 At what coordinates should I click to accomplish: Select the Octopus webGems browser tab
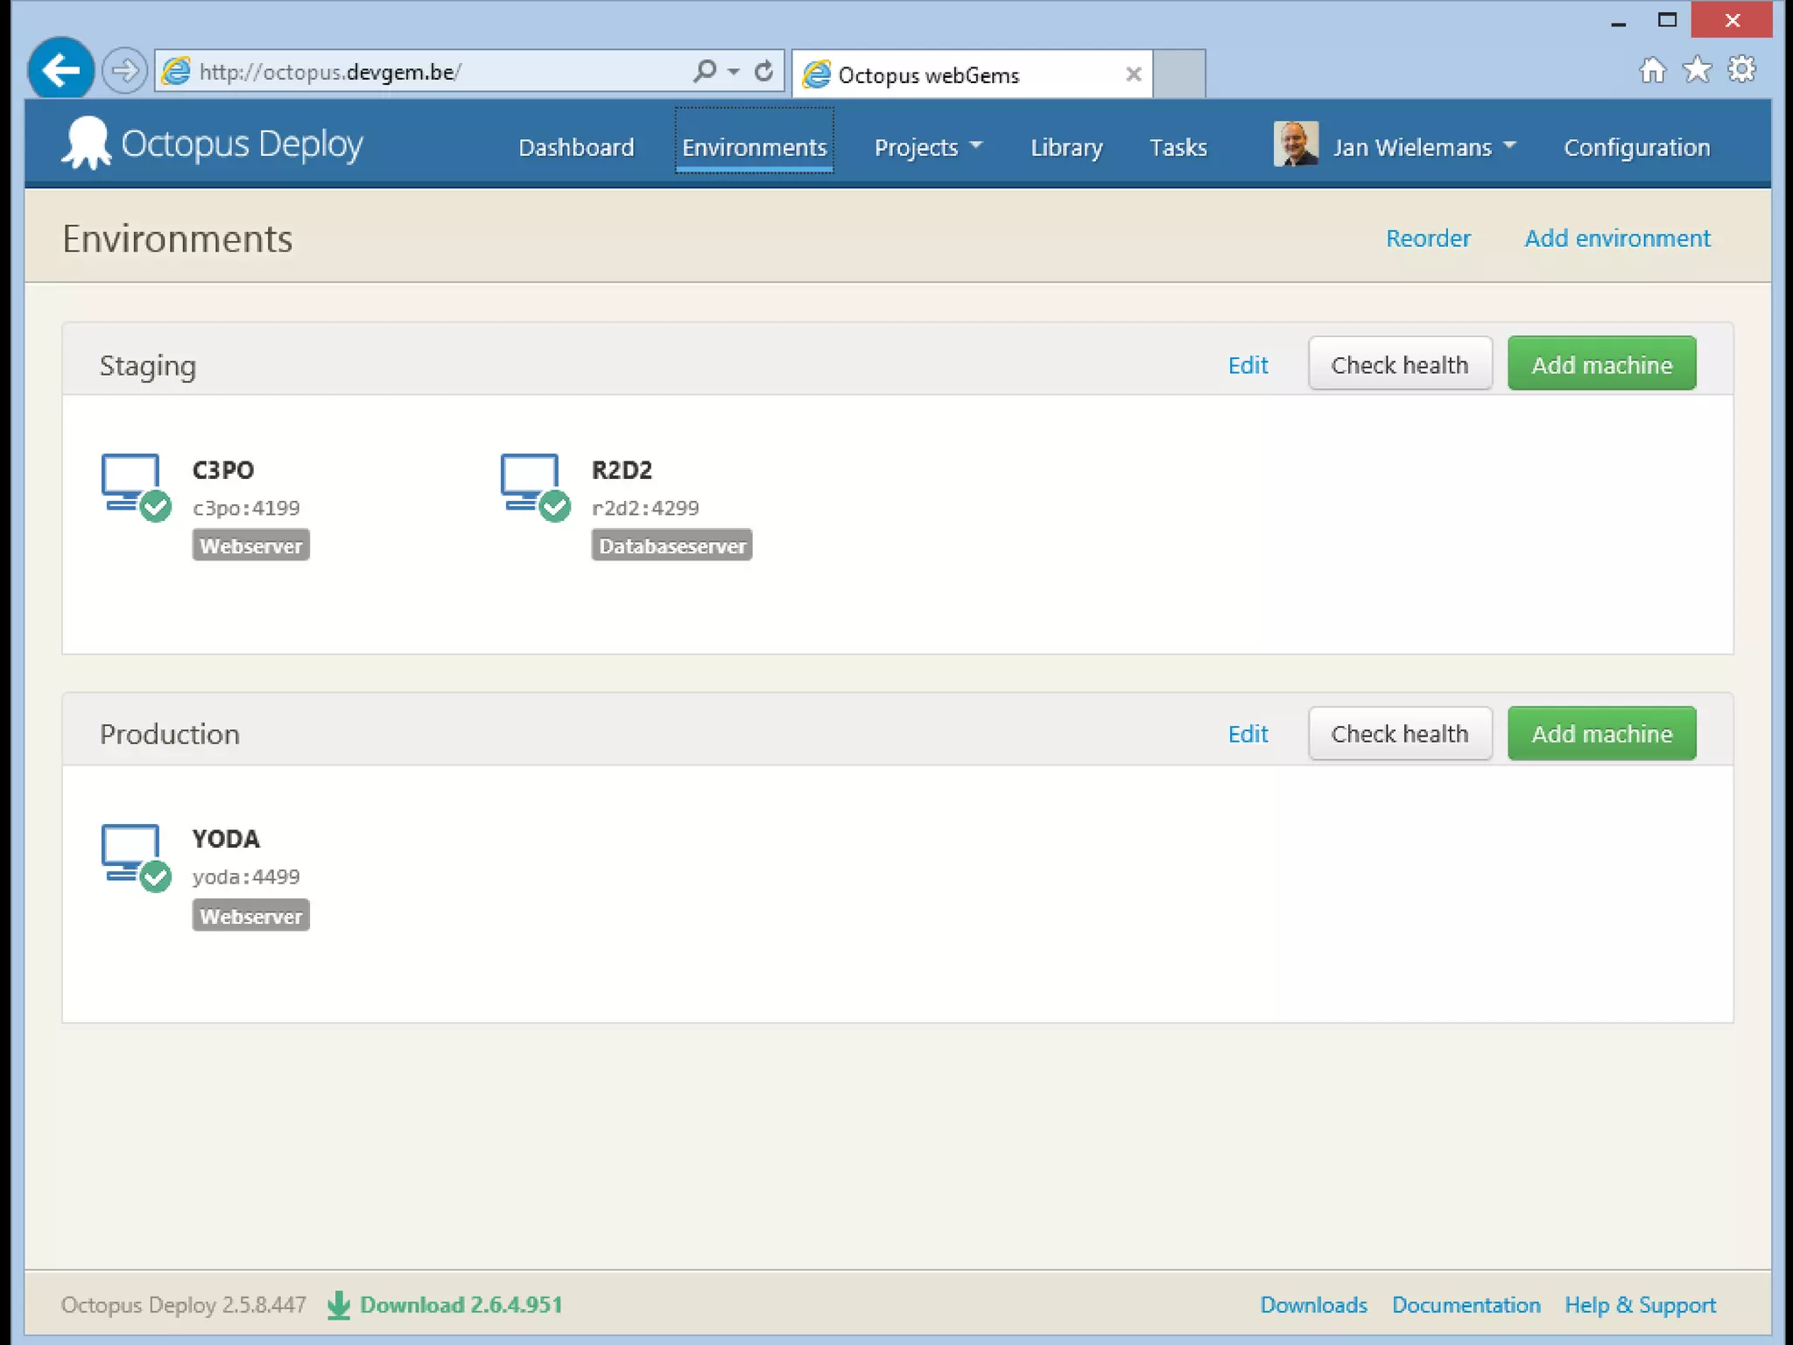pos(972,74)
